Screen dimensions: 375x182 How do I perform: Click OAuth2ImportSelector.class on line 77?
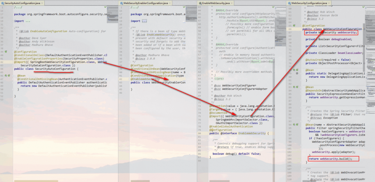point(236,123)
